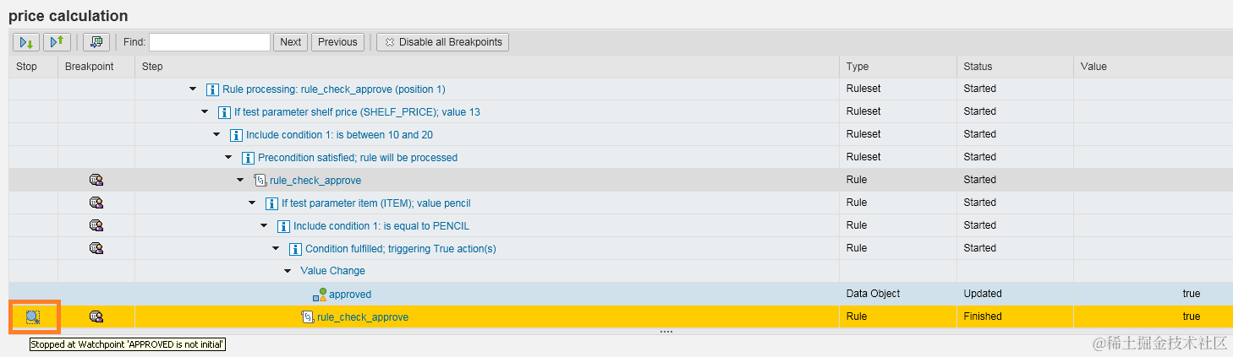The image size is (1233, 357).
Task: Click the Previous find button
Action: pos(337,42)
